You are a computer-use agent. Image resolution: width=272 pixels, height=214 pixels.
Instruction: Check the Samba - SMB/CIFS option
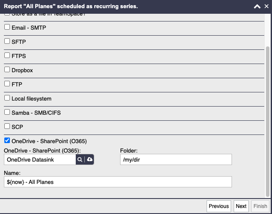coord(7,112)
